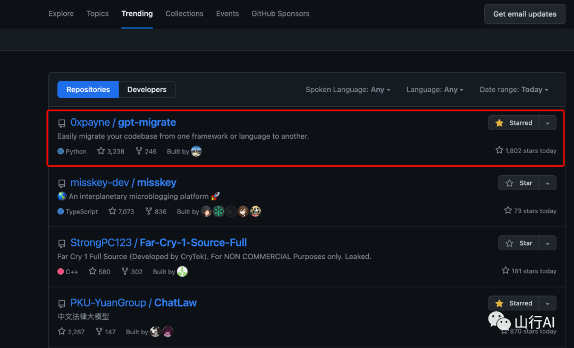The width and height of the screenshot is (574, 348).
Task: Click last misskey contributor avatar
Action: 256,211
